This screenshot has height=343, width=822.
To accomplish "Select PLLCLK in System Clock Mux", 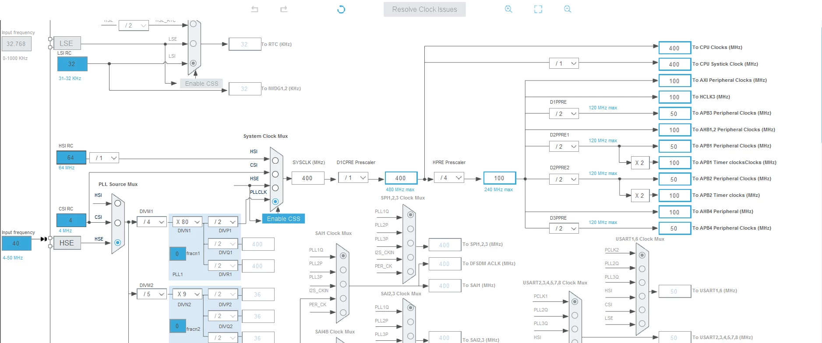I will (x=275, y=201).
